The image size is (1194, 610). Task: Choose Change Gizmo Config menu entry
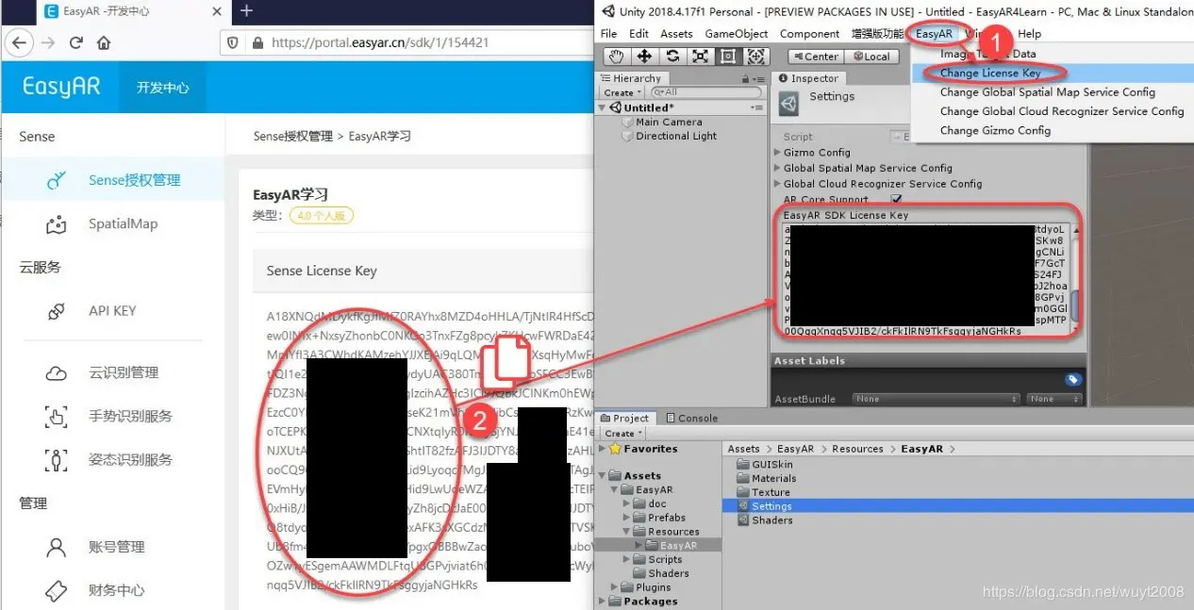[995, 131]
